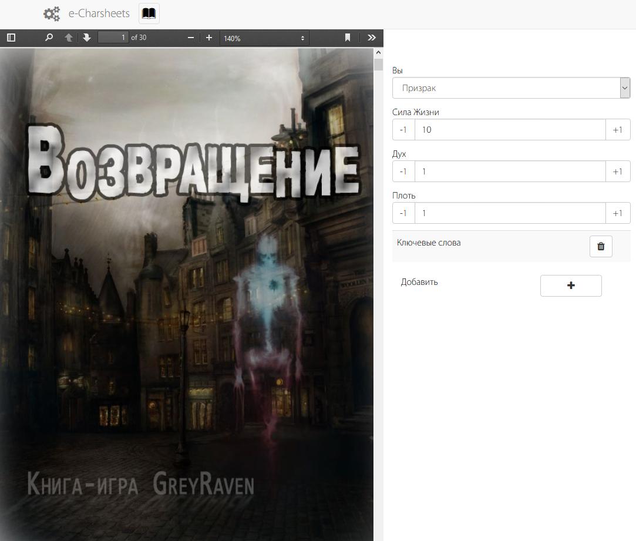Viewport: 636px width, 541px height.
Task: Click the PDF page number field
Action: pyautogui.click(x=113, y=38)
